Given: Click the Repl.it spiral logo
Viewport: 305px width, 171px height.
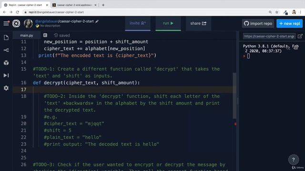Looking at the screenshot, I should [x=16, y=23].
